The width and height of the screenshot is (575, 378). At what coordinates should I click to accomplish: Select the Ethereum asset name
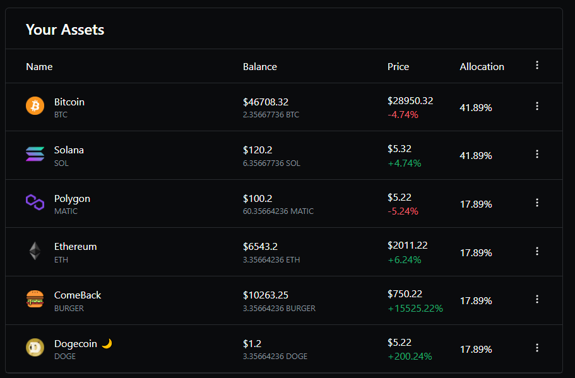coord(76,246)
